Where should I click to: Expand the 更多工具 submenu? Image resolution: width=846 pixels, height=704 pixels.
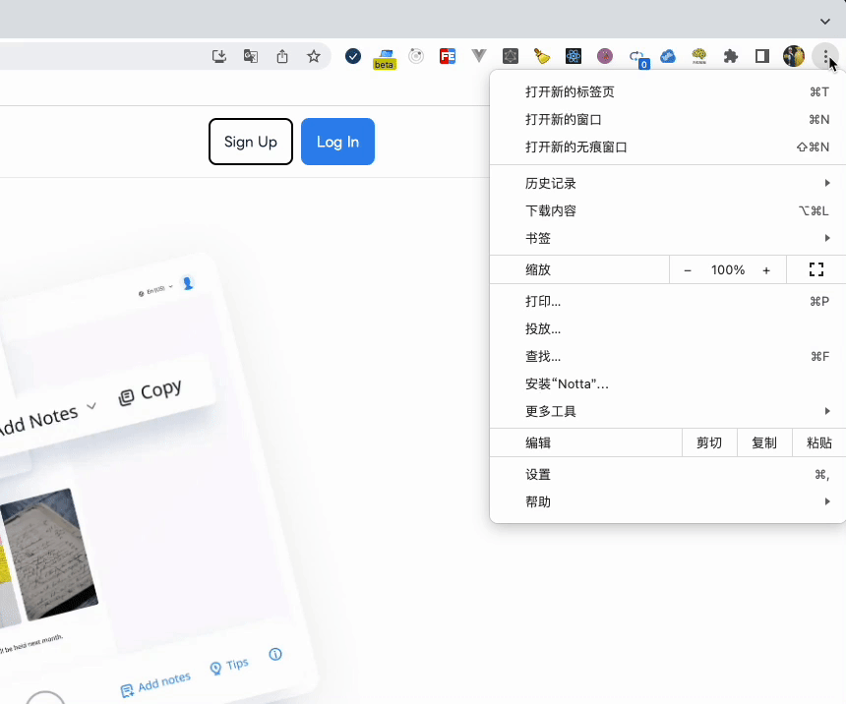668,412
